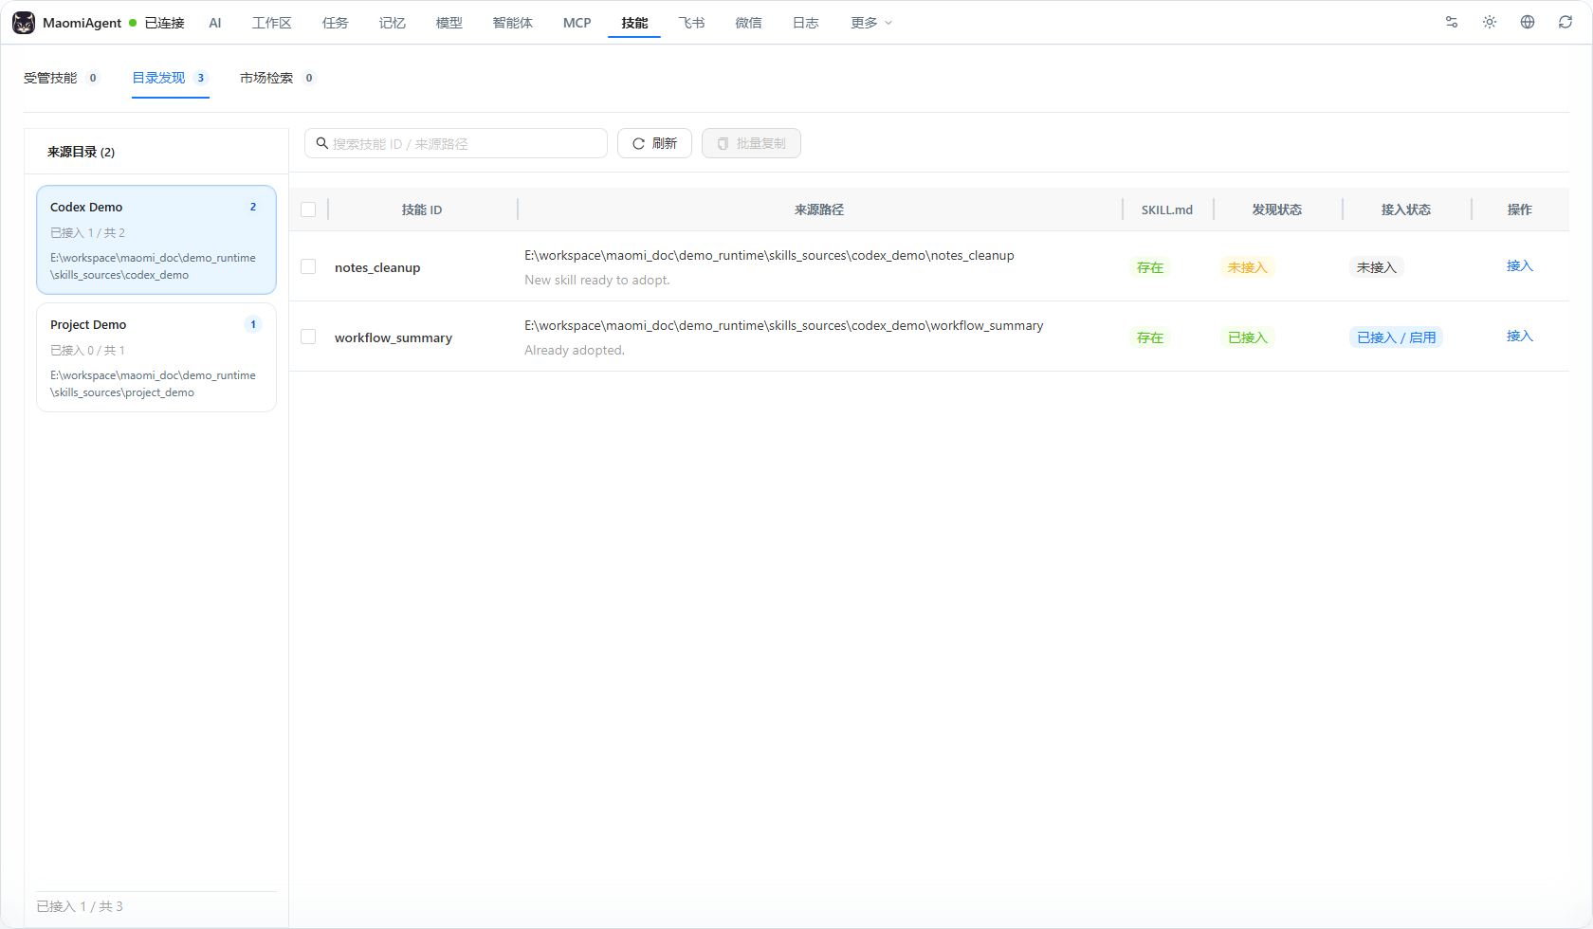Image resolution: width=1593 pixels, height=929 pixels.
Task: Click the 来源路径 column header
Action: [819, 209]
